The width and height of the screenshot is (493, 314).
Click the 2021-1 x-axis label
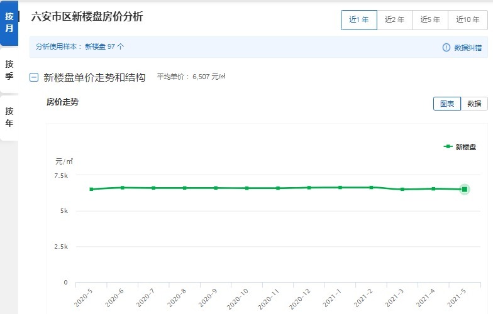coord(332,298)
